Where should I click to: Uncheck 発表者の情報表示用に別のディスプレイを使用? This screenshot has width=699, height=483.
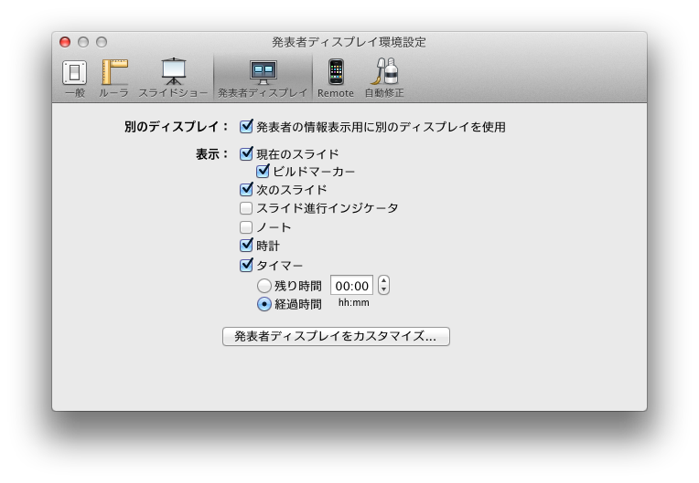[246, 127]
